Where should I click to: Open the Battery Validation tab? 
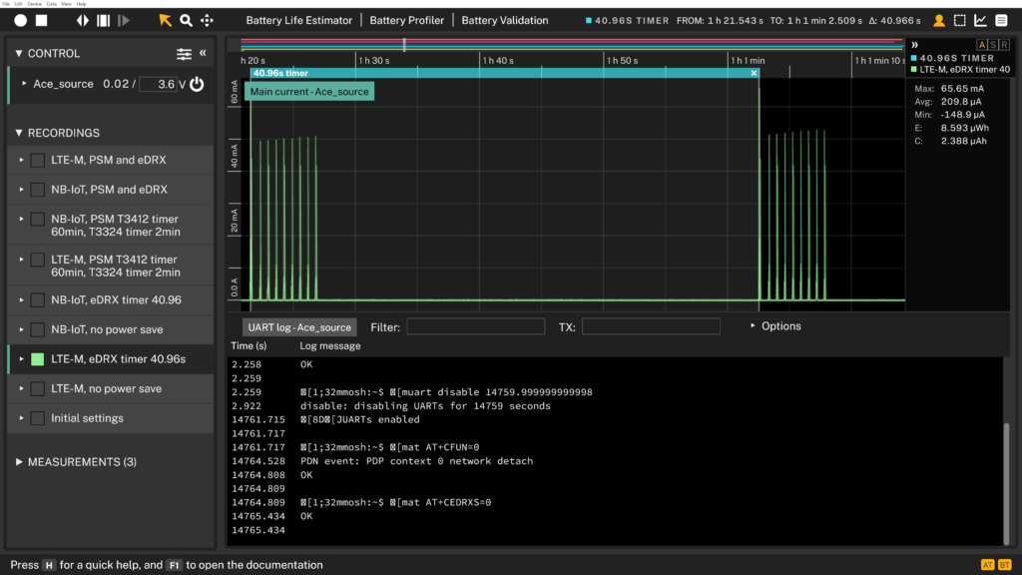504,20
